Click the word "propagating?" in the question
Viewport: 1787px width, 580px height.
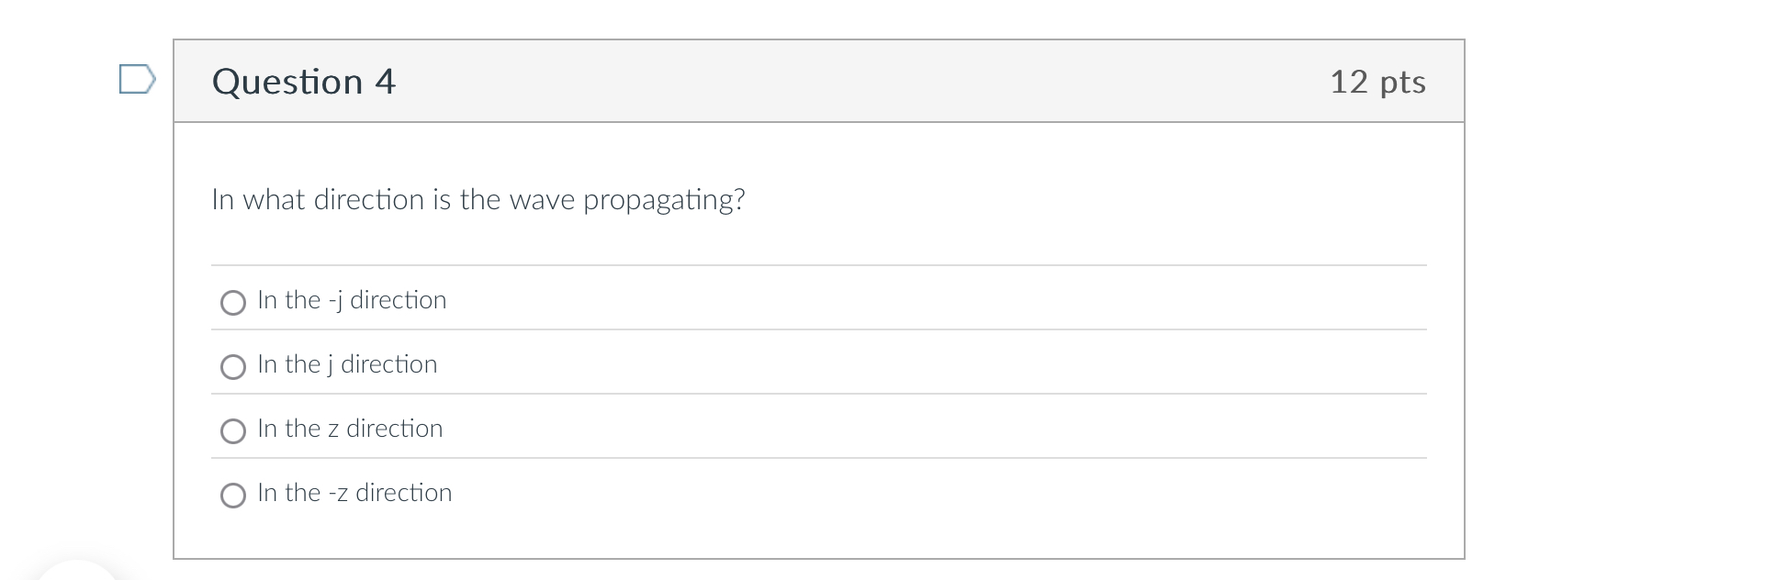tap(664, 200)
